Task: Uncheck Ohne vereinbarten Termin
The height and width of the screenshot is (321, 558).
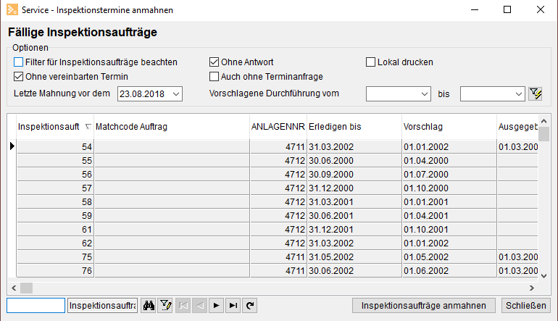Action: [x=19, y=76]
